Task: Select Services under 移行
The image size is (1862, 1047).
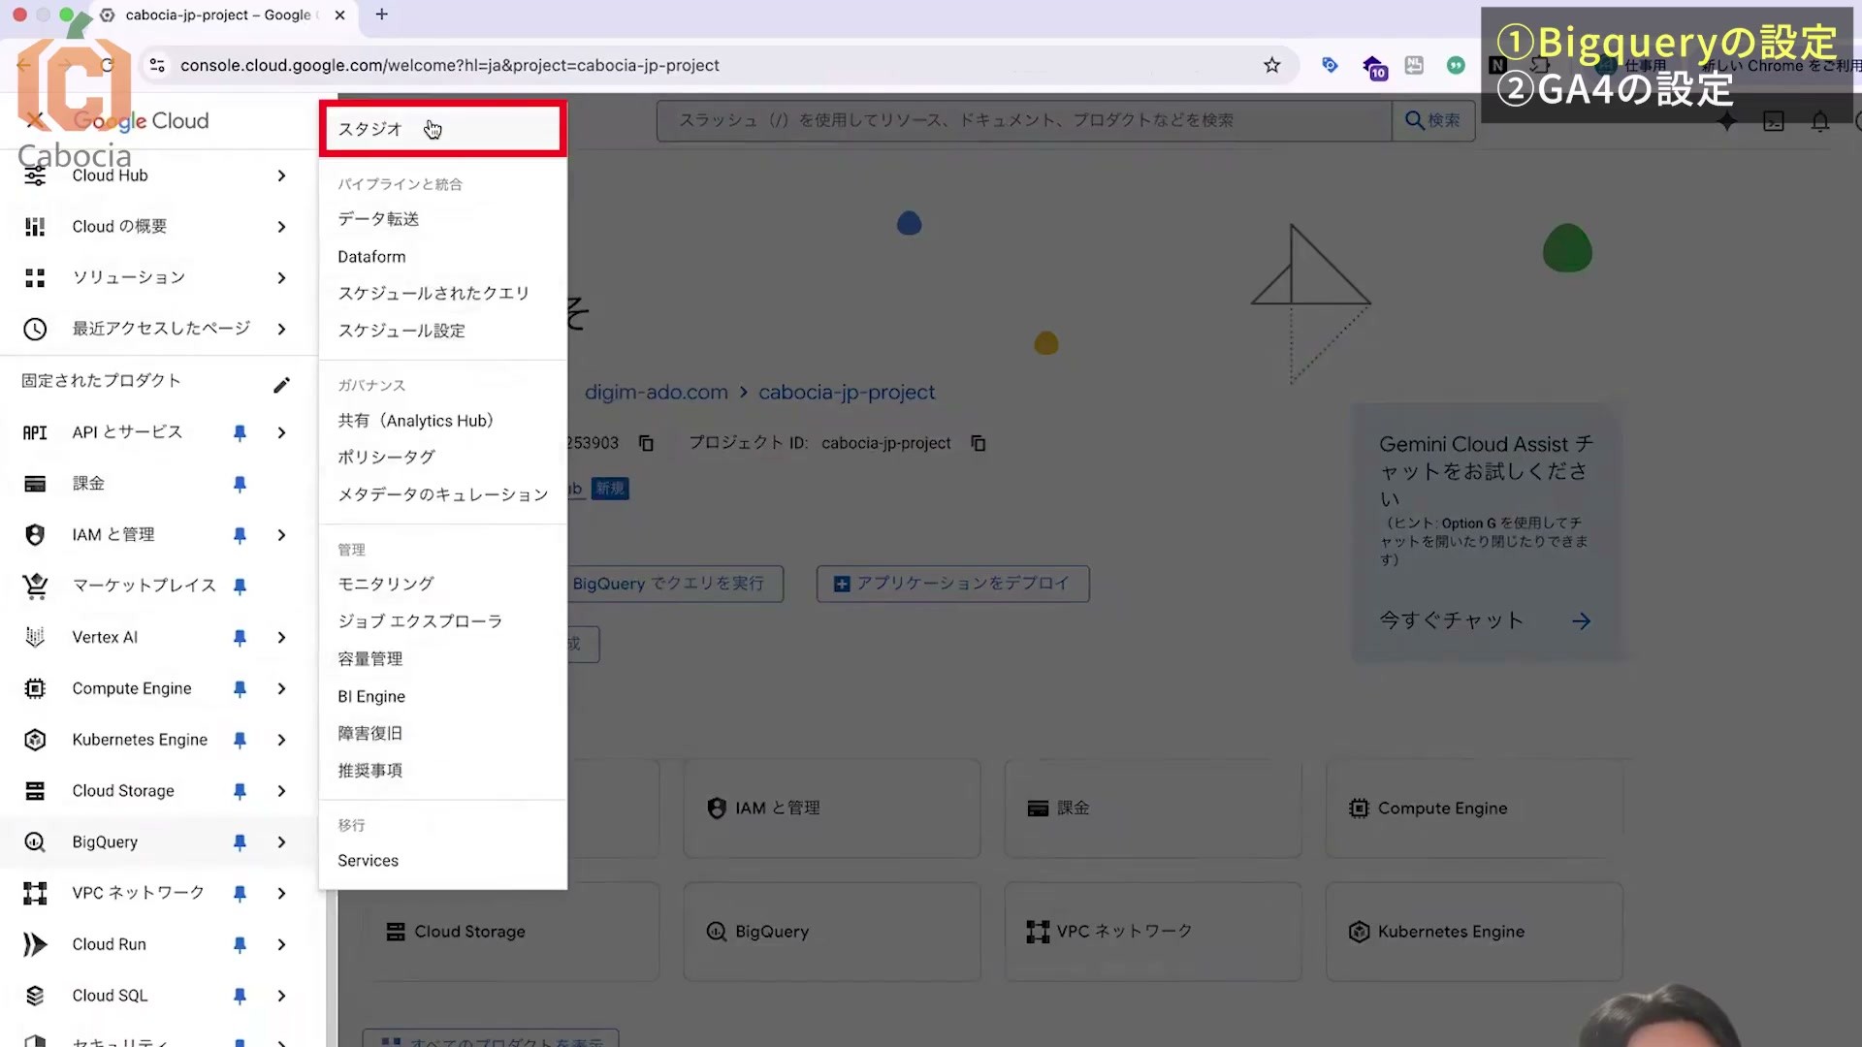Action: click(368, 861)
